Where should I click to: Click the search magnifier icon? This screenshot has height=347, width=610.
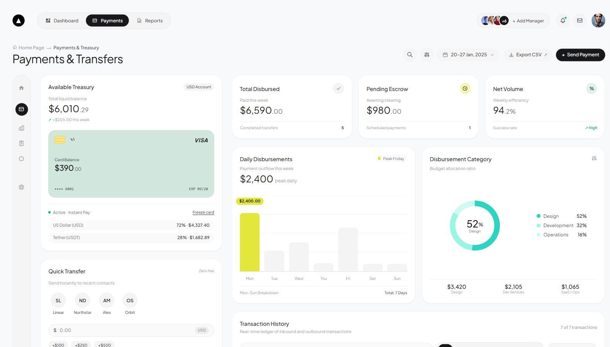click(x=410, y=55)
